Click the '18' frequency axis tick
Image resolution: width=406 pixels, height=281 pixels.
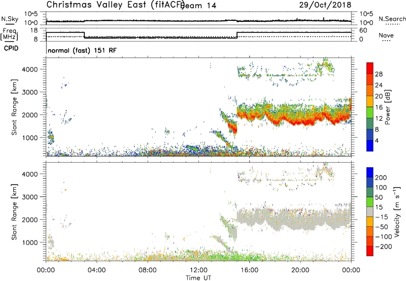coord(34,30)
